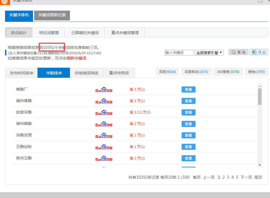Click 查看 for 佛雕厂
Image resolution: width=270 pixels, height=198 pixels.
tap(189, 89)
